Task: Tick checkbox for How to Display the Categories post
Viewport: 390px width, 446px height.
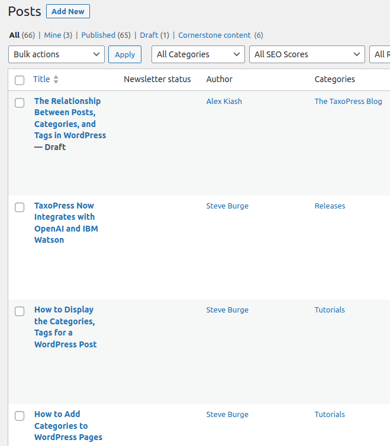Action: click(x=20, y=311)
